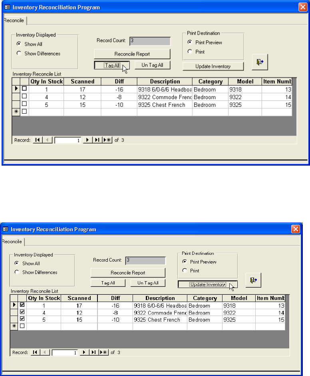The image size is (310, 376).
Task: Click previous record button in lower window
Action: pyautogui.click(x=45, y=352)
